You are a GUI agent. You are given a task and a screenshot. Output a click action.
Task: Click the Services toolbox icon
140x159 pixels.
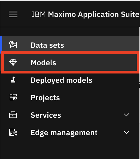[13, 115]
